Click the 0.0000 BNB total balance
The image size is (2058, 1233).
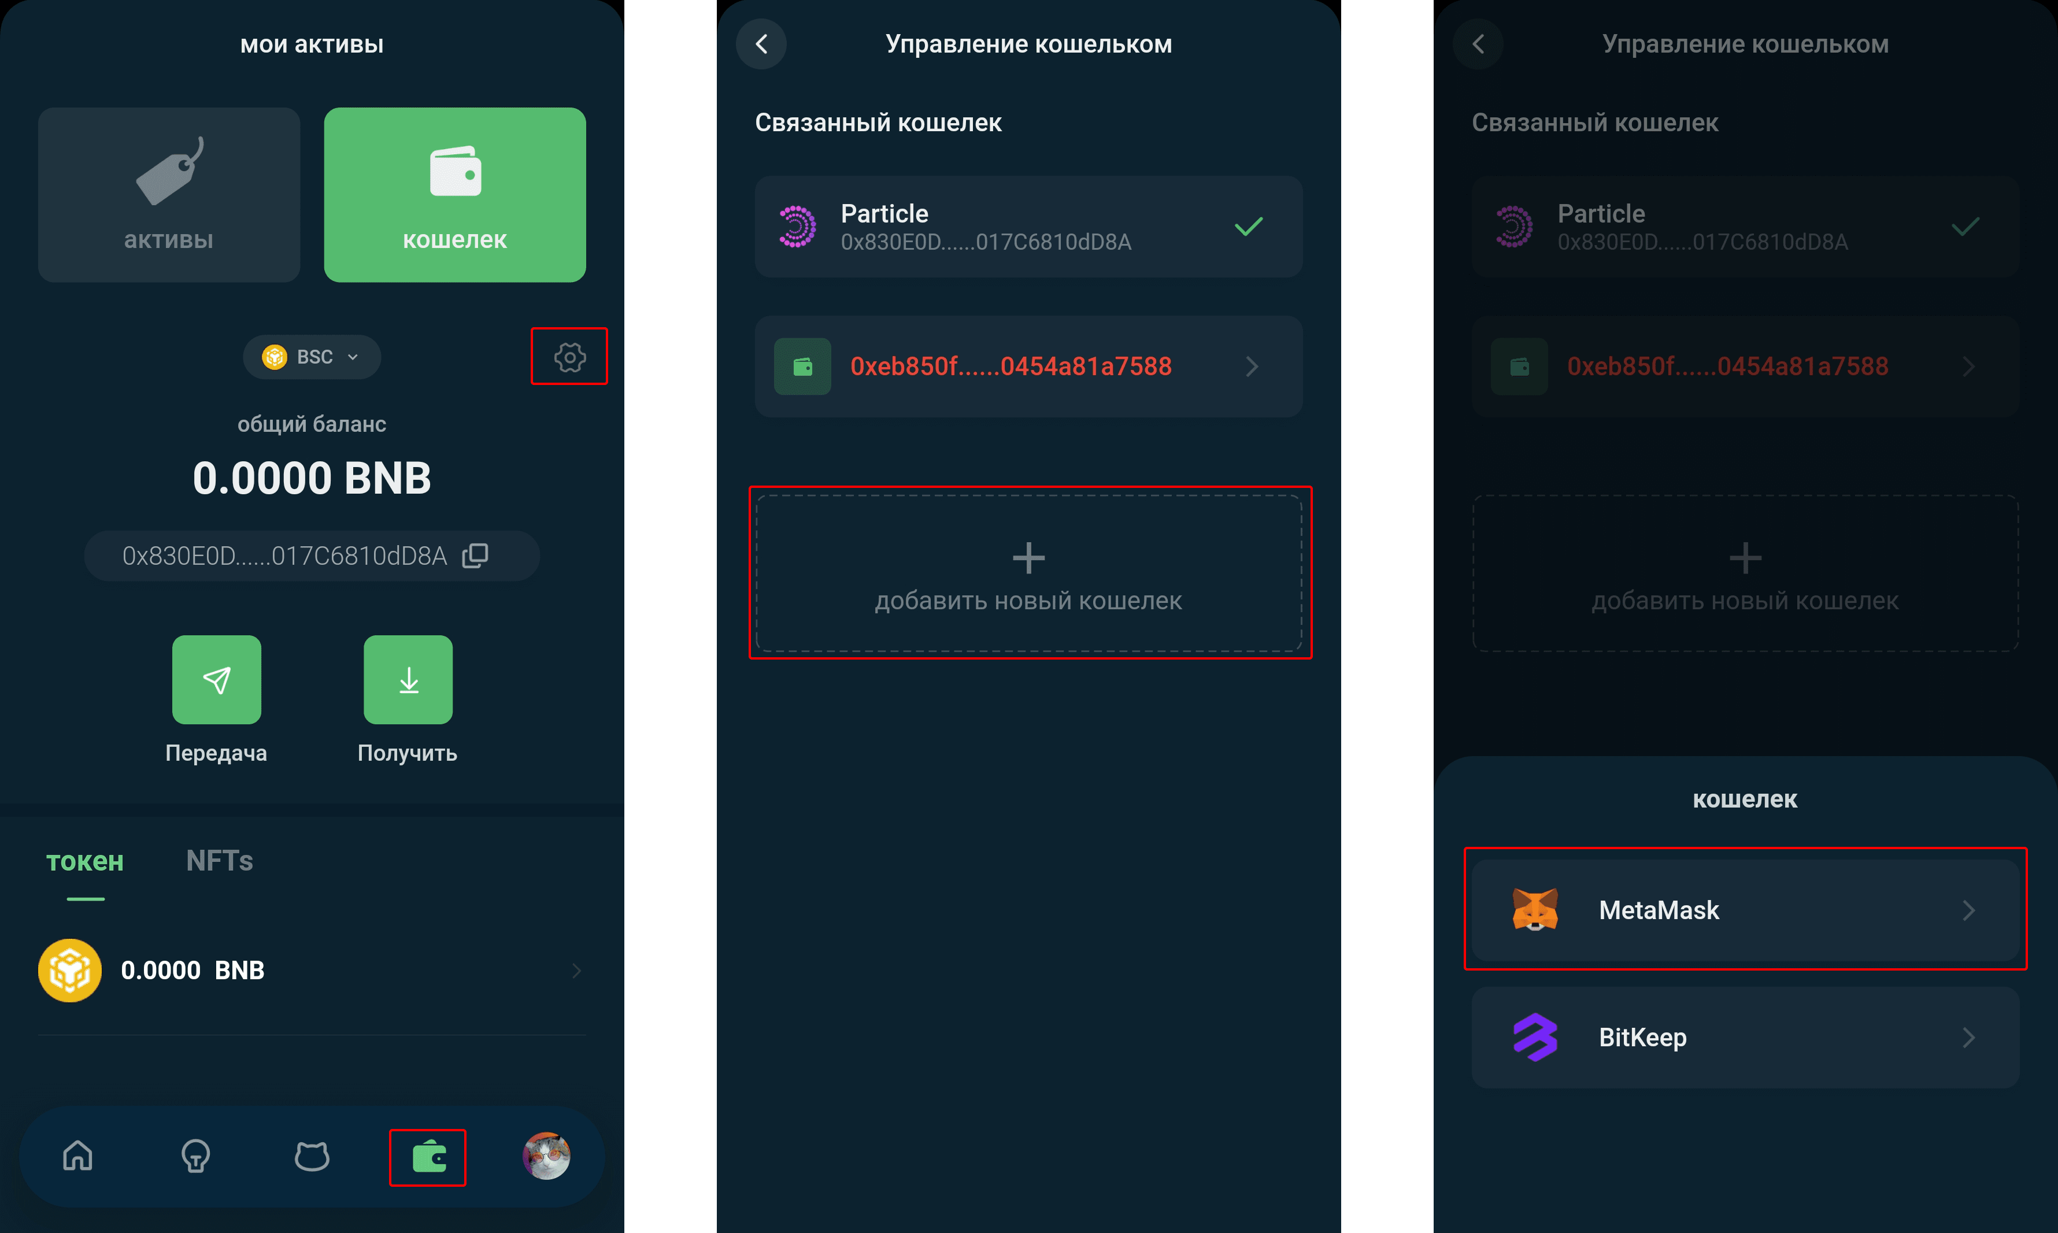[x=312, y=479]
